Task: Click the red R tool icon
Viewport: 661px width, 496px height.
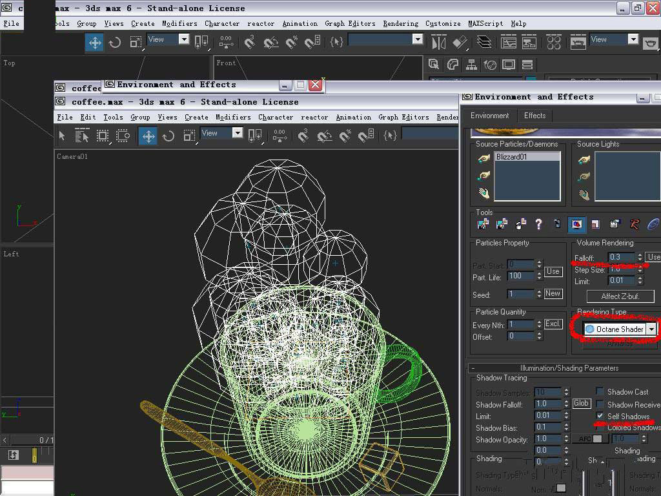Action: (x=635, y=224)
